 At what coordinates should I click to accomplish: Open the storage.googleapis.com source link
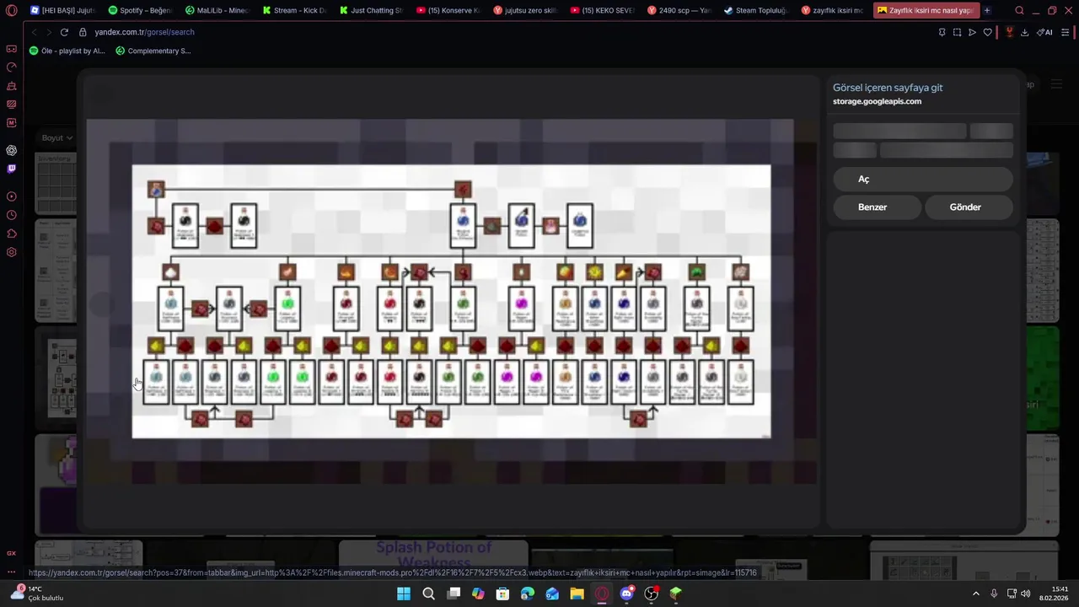pyautogui.click(x=877, y=101)
